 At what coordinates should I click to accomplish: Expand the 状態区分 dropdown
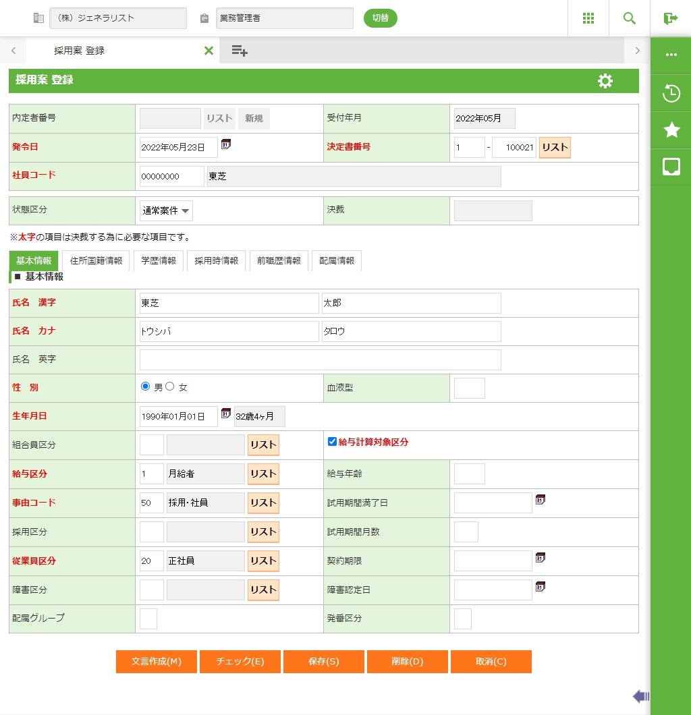(167, 210)
